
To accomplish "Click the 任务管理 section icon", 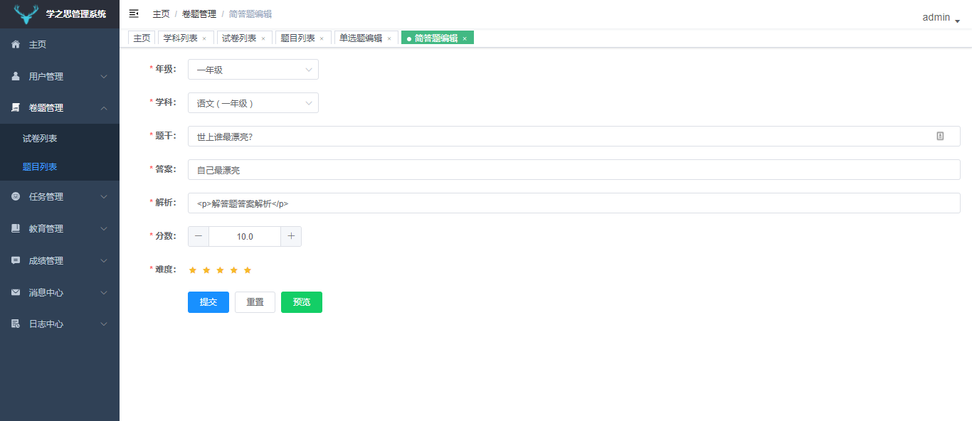I will (x=16, y=196).
